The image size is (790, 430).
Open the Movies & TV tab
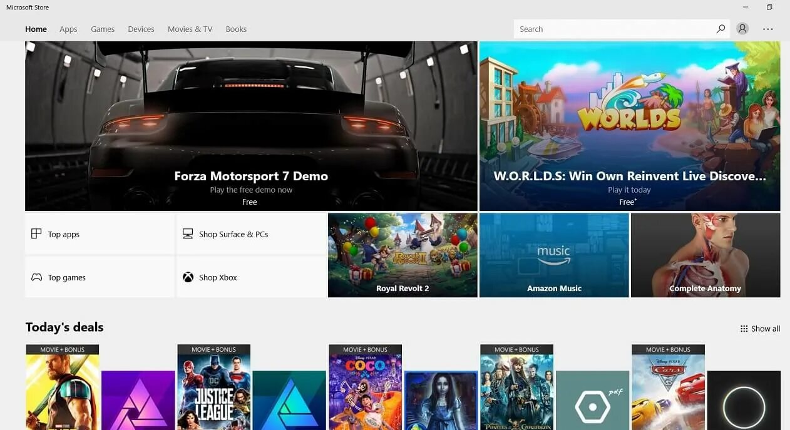(190, 29)
